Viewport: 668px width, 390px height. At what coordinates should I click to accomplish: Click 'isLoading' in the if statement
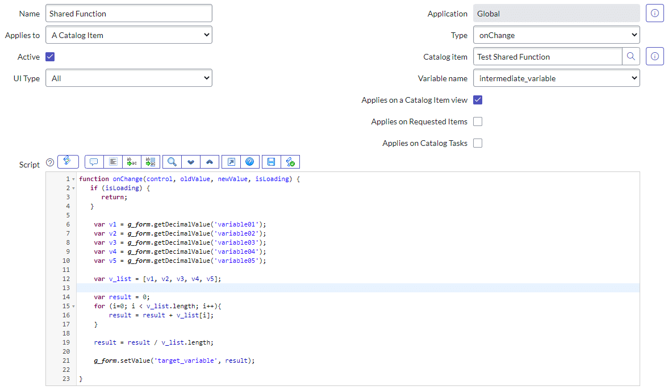pyautogui.click(x=122, y=188)
